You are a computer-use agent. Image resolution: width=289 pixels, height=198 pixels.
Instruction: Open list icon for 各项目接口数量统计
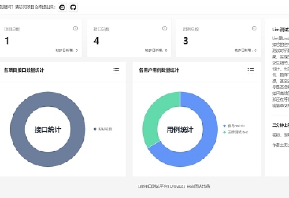pyautogui.click(x=116, y=71)
